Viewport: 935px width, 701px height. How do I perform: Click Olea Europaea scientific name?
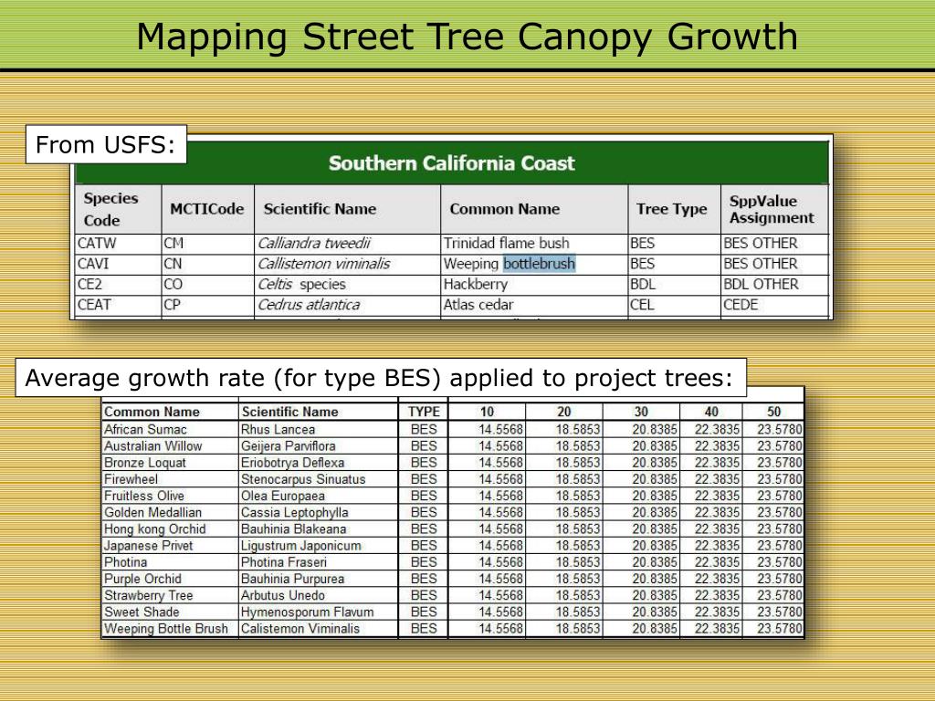pyautogui.click(x=283, y=496)
